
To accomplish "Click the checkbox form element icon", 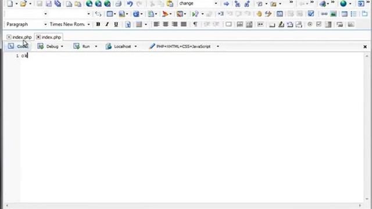I will pyautogui.click(x=319, y=24).
